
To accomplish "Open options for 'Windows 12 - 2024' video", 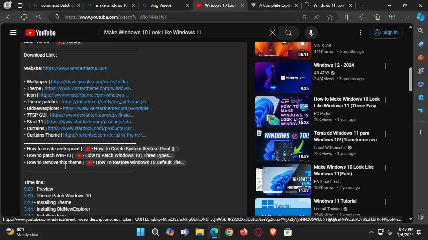I will [386, 66].
